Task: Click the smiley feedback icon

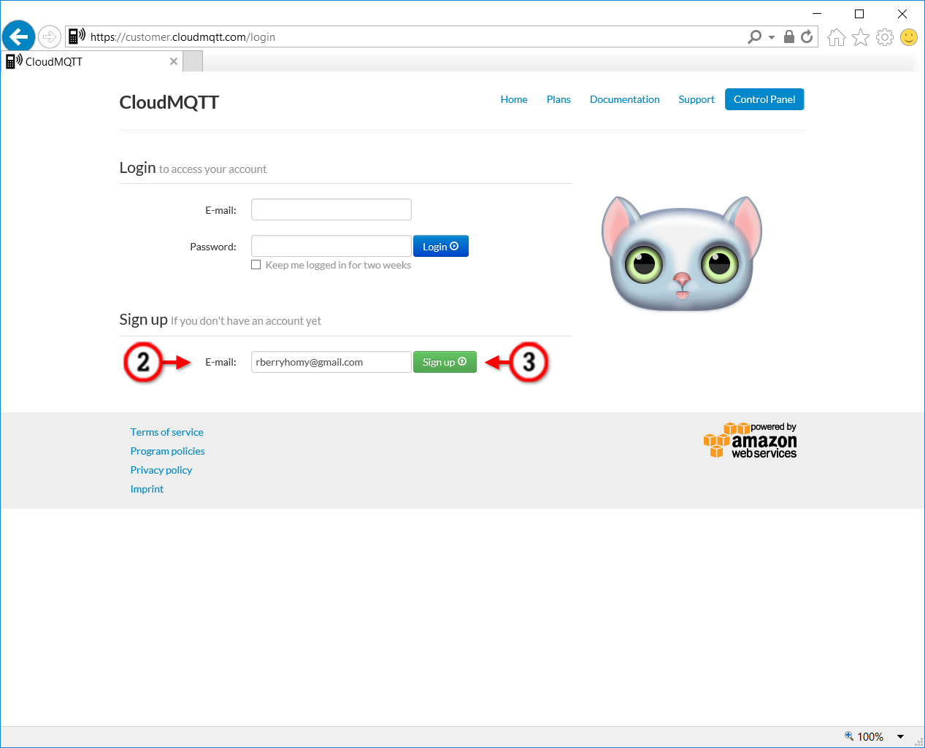Action: click(x=909, y=37)
